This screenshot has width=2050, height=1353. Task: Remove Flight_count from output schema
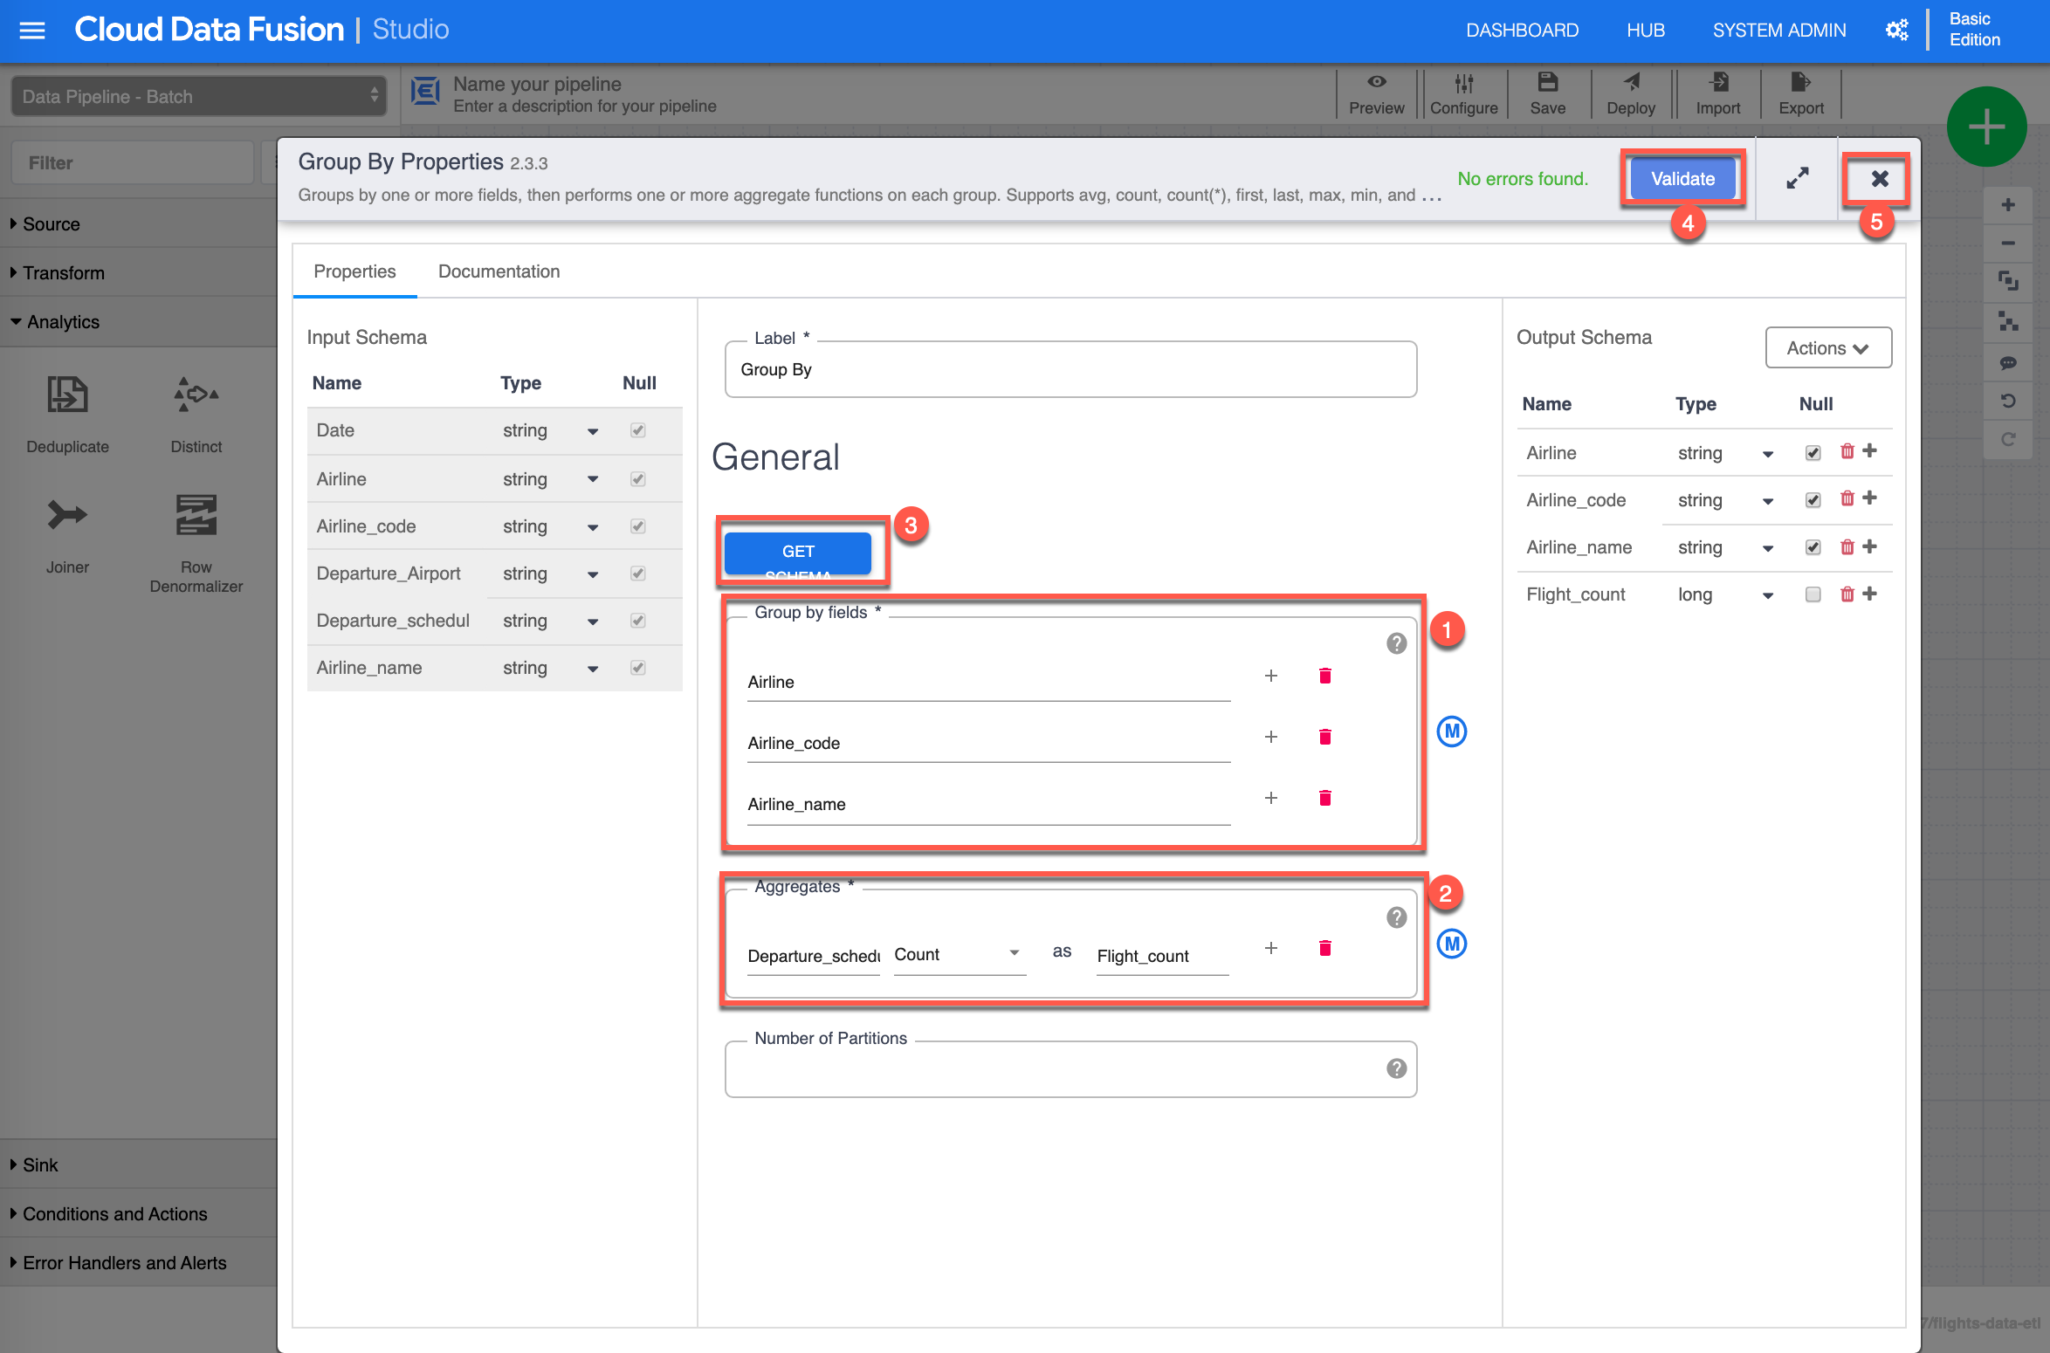[1847, 594]
